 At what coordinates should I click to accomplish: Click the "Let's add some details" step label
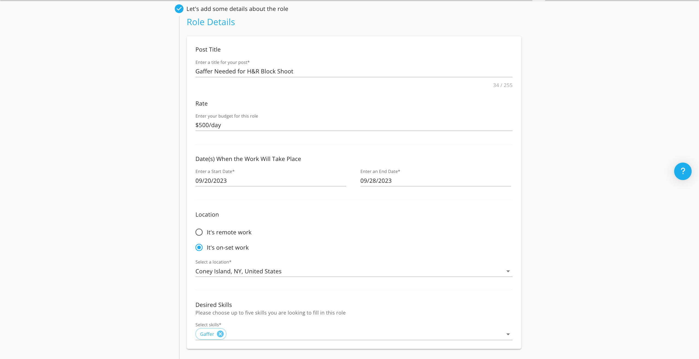click(237, 9)
